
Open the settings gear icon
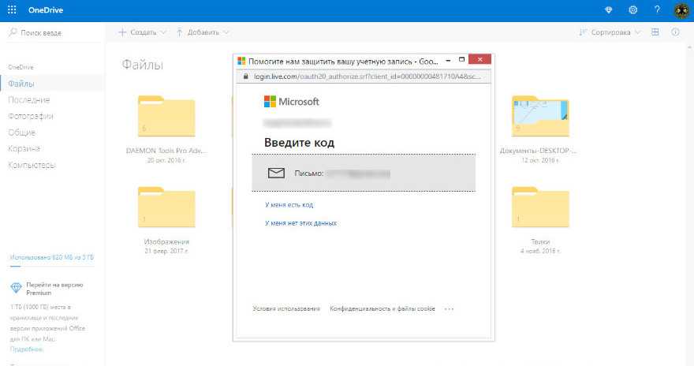tap(632, 10)
